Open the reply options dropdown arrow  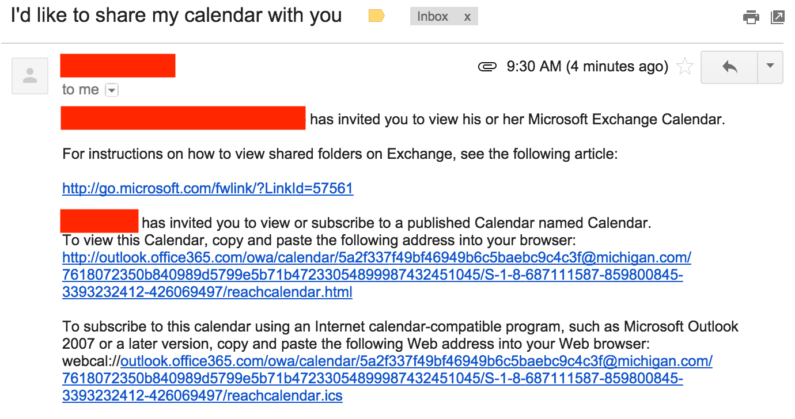point(770,67)
